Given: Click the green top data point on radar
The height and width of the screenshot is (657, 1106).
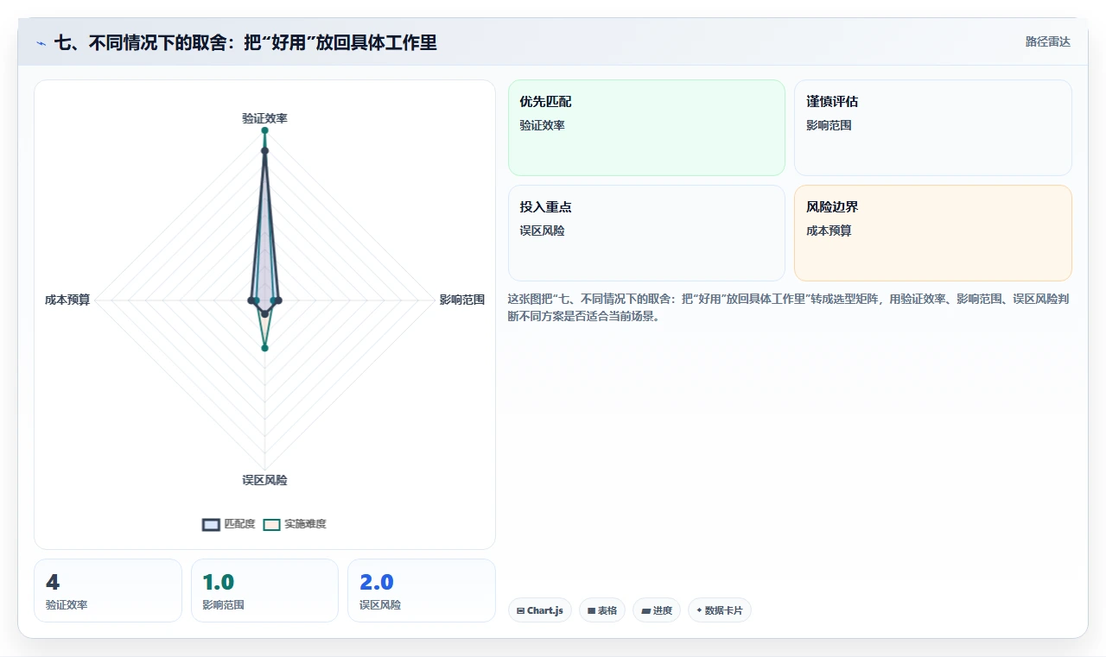Looking at the screenshot, I should point(264,132).
